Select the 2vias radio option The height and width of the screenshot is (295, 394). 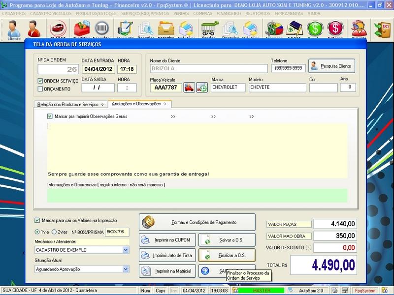click(x=54, y=232)
